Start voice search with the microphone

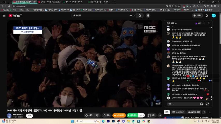coord(148,16)
